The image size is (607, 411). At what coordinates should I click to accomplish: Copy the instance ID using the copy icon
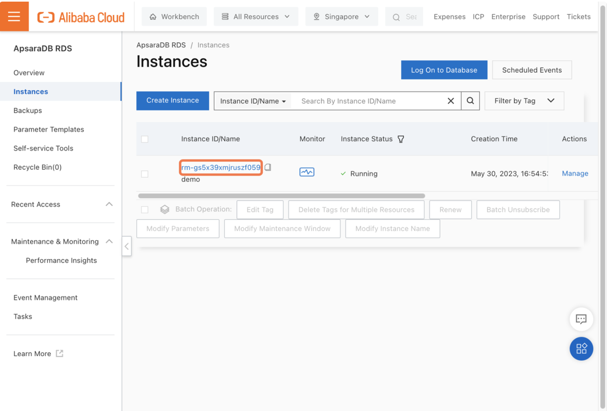268,167
